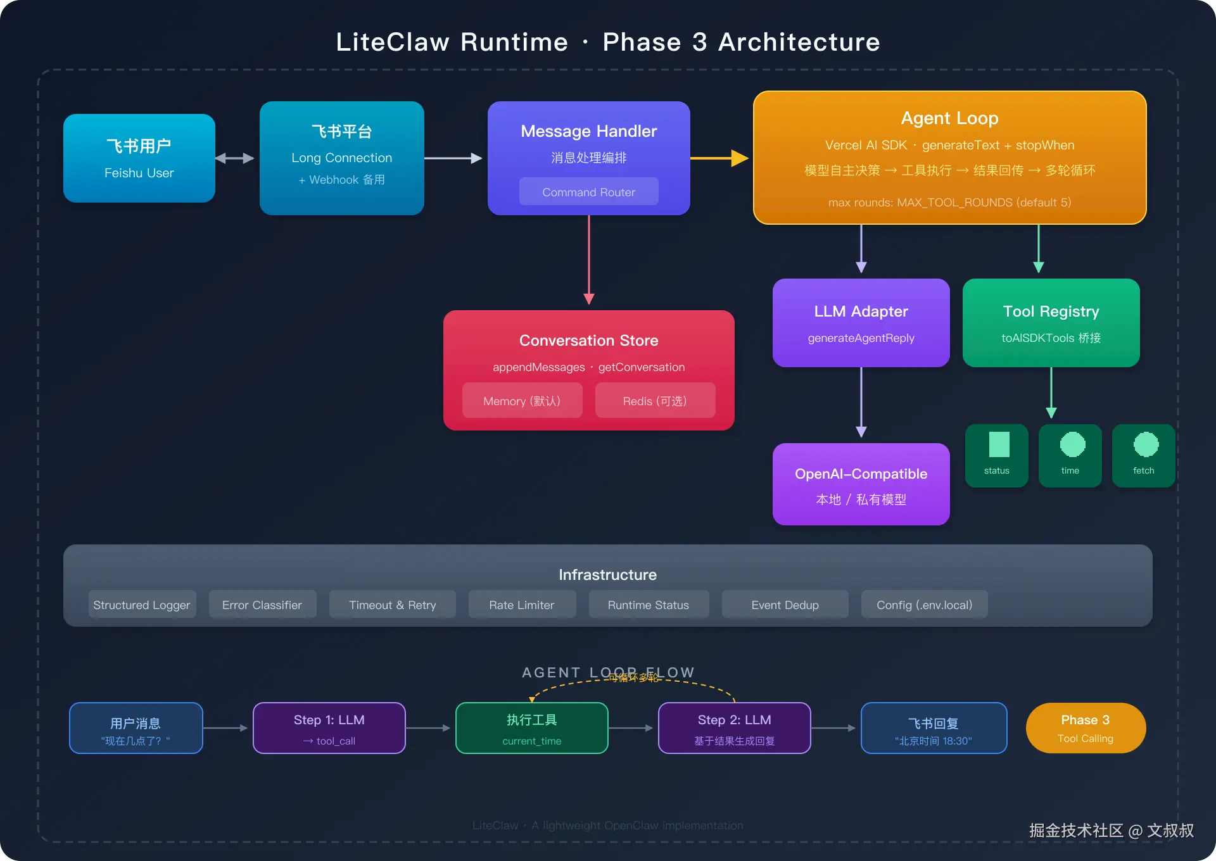Click the Step 1: LLM flow node
The image size is (1216, 861).
pyautogui.click(x=329, y=728)
